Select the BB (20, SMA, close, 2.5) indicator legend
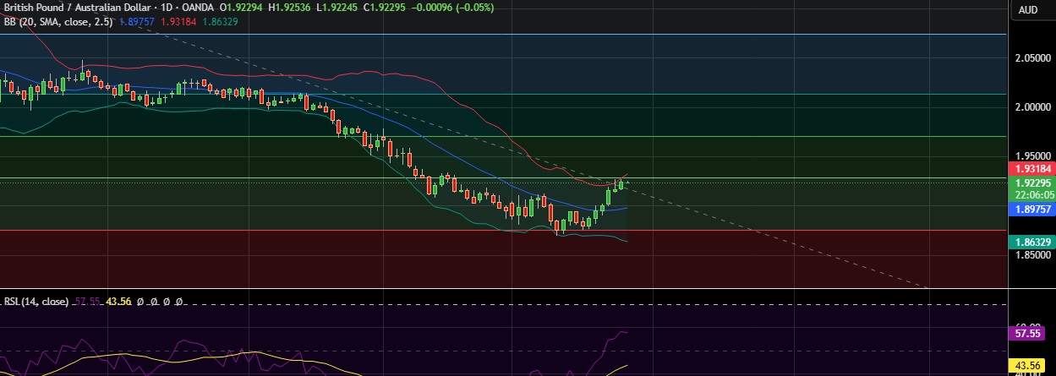The image size is (1056, 376). coord(59,21)
